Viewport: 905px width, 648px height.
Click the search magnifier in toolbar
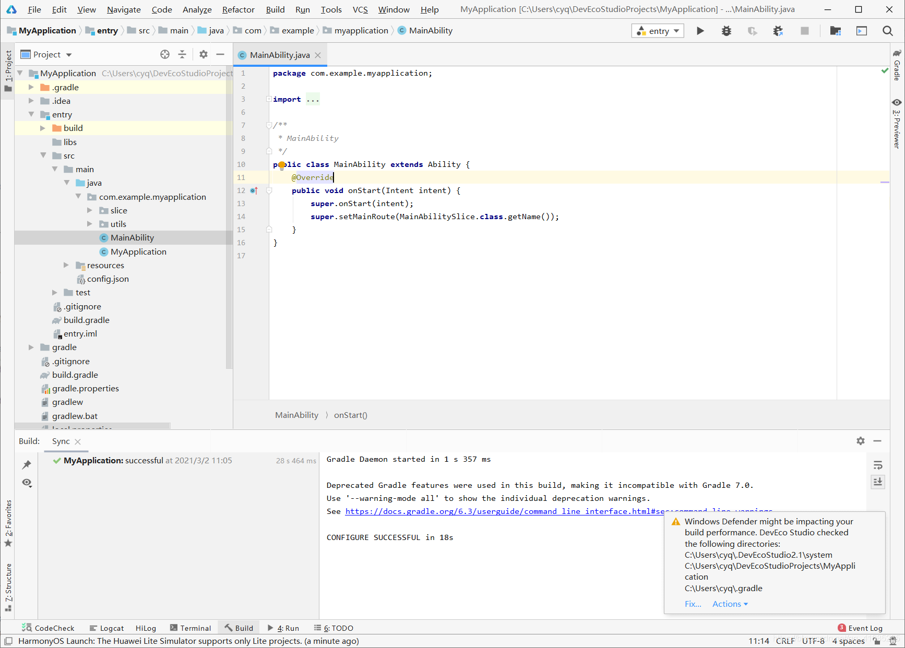887,31
